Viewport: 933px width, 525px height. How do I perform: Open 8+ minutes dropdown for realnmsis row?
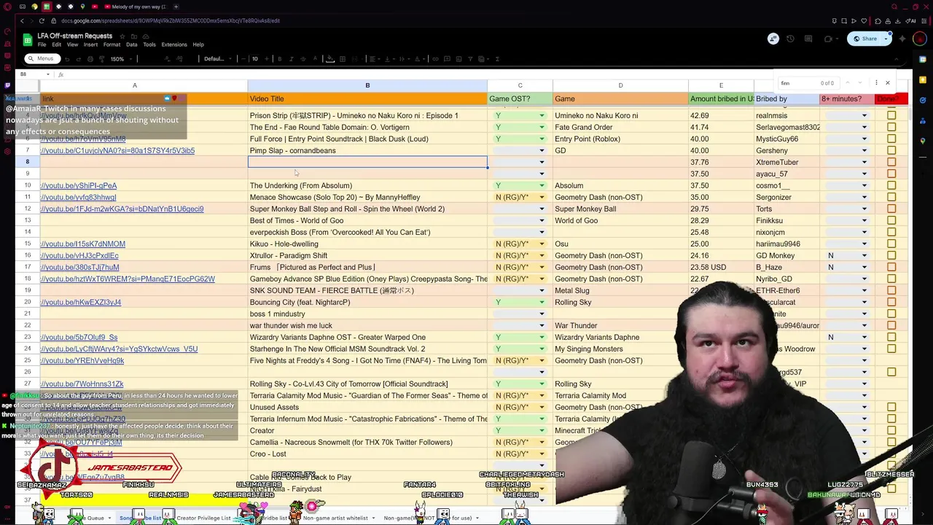click(x=864, y=115)
